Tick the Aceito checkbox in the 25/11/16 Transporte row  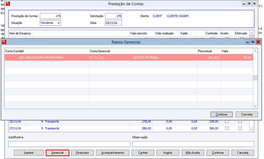[227, 121]
